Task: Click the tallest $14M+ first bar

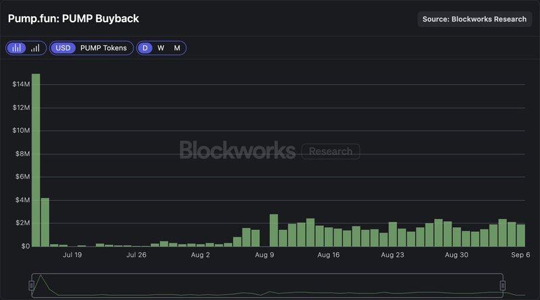Action: 36,160
